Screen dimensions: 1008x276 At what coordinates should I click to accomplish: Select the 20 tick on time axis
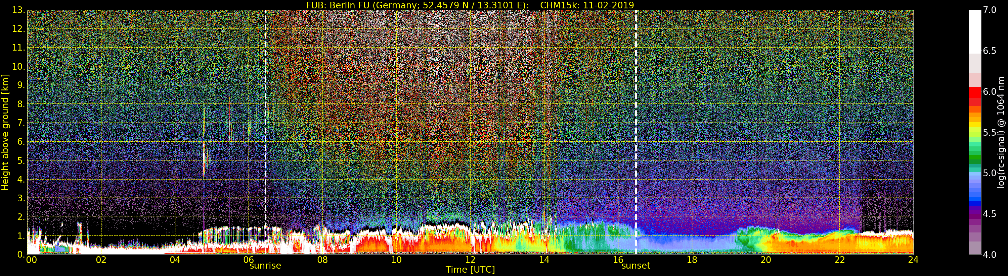765,260
